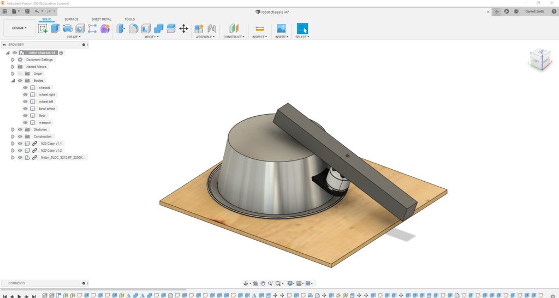Image resolution: width=559 pixels, height=298 pixels.
Task: Click the Offset Plane construct icon
Action: tap(234, 28)
